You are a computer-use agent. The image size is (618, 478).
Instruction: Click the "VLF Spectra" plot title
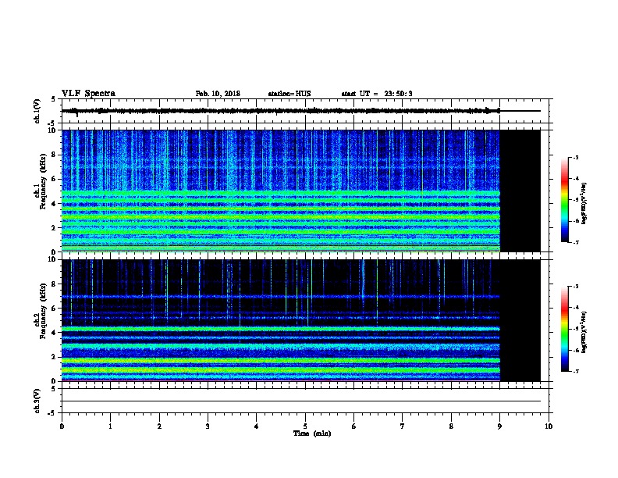(x=88, y=94)
